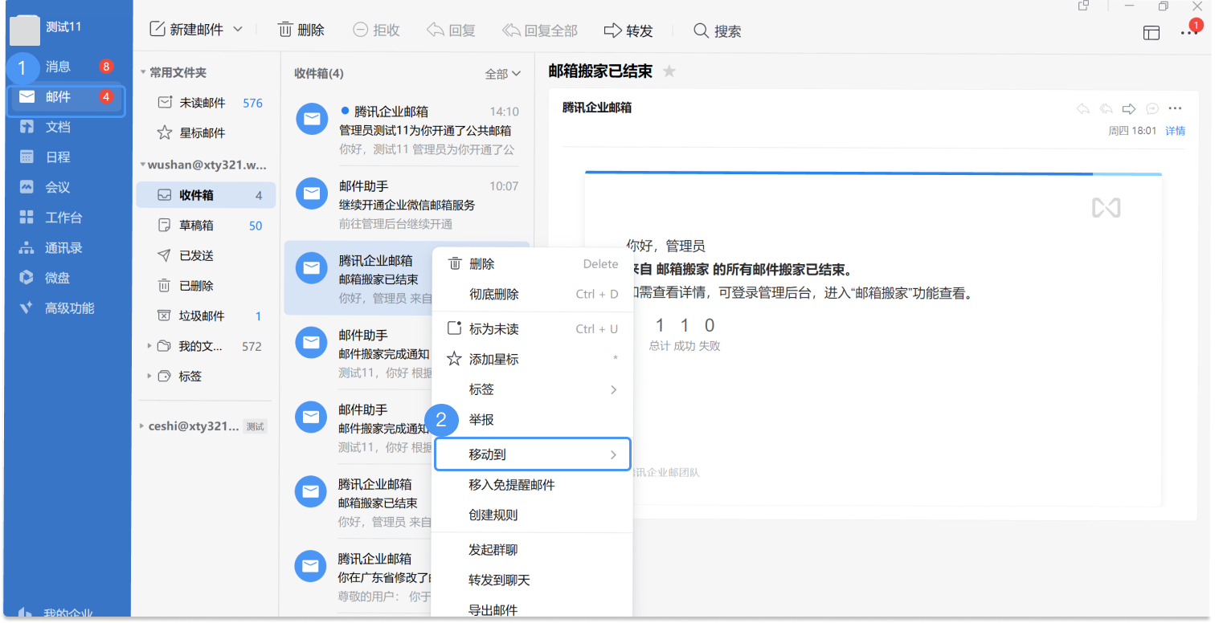Star the 邮箱搬家已结束 email subject
Screen dimensions: 1215x623
[x=669, y=71]
